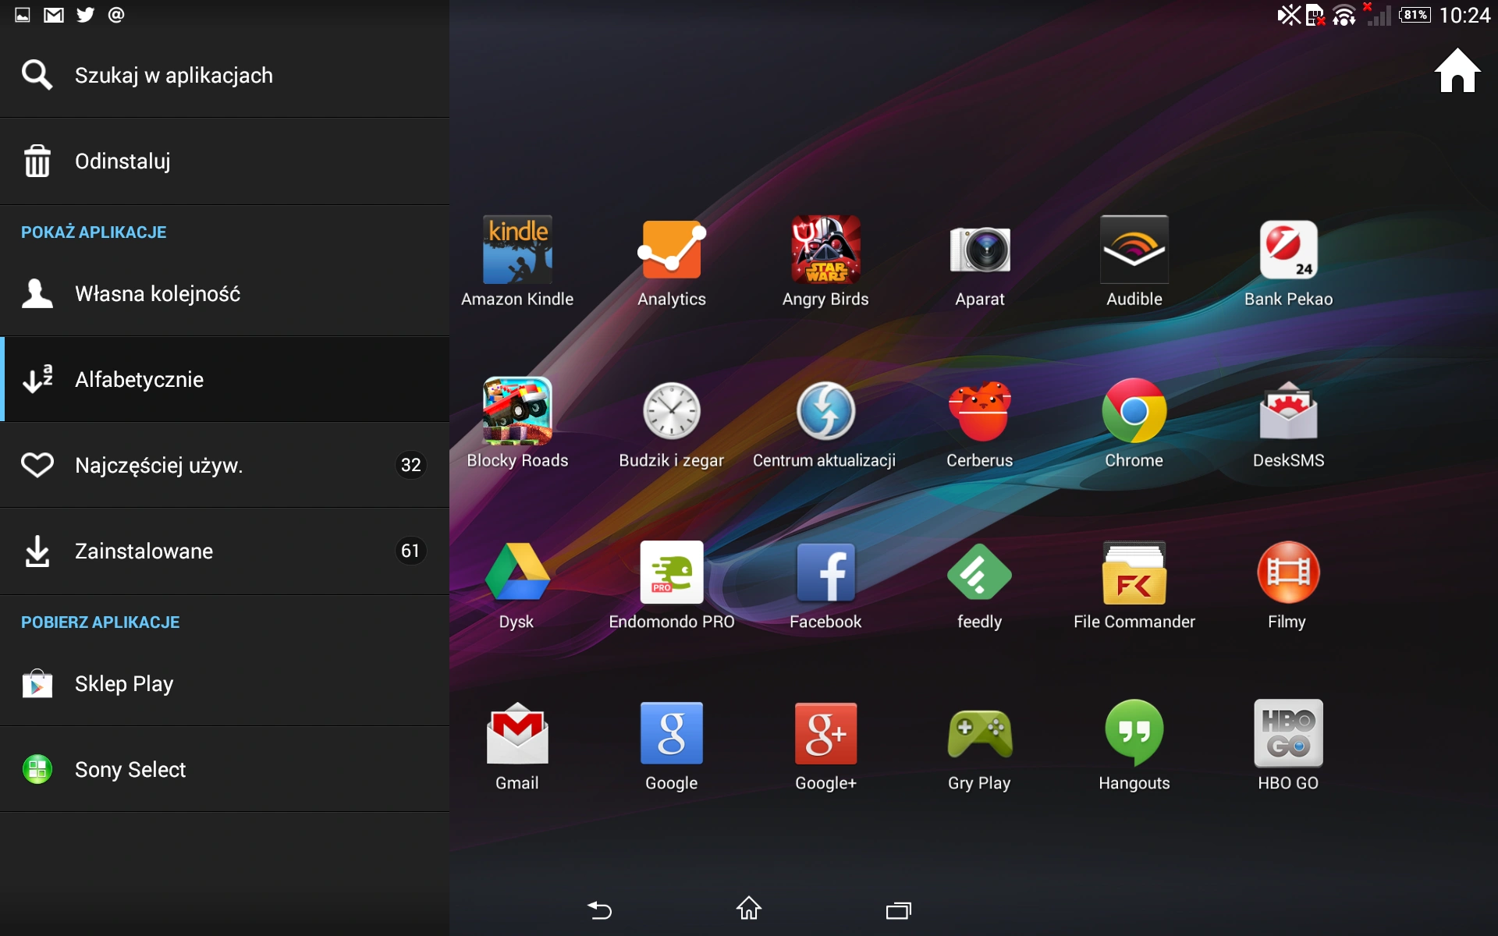Open Sony Select
The height and width of the screenshot is (936, 1498).
tap(225, 770)
